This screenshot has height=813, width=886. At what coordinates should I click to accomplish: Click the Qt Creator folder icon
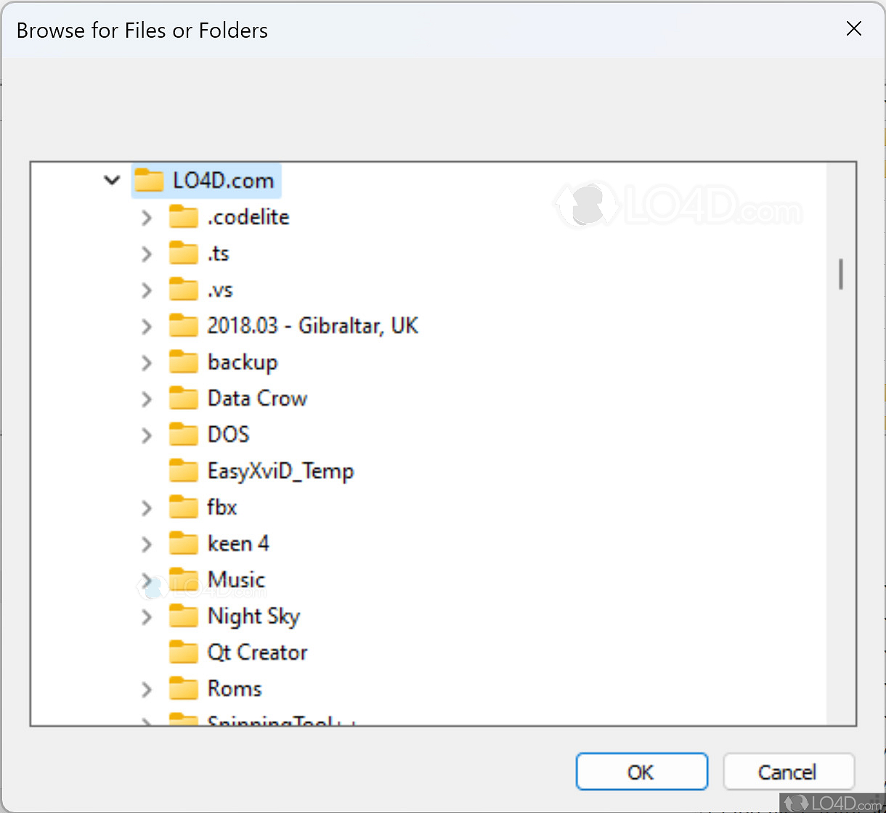click(x=183, y=653)
